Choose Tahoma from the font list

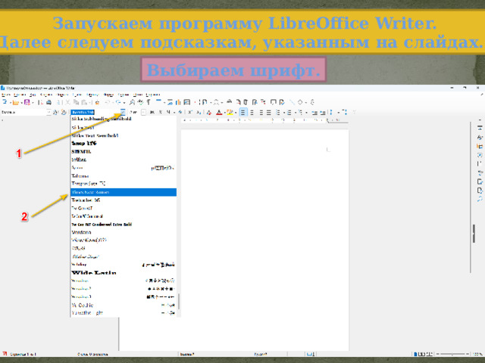click(x=124, y=175)
